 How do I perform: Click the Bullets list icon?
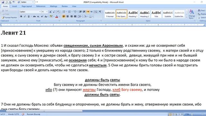click(64, 12)
